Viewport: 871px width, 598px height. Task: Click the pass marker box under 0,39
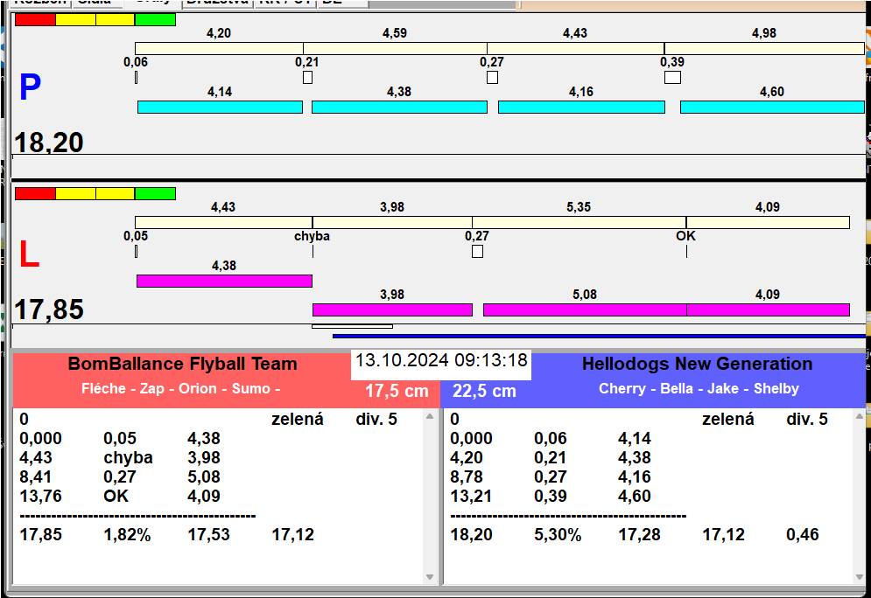672,78
